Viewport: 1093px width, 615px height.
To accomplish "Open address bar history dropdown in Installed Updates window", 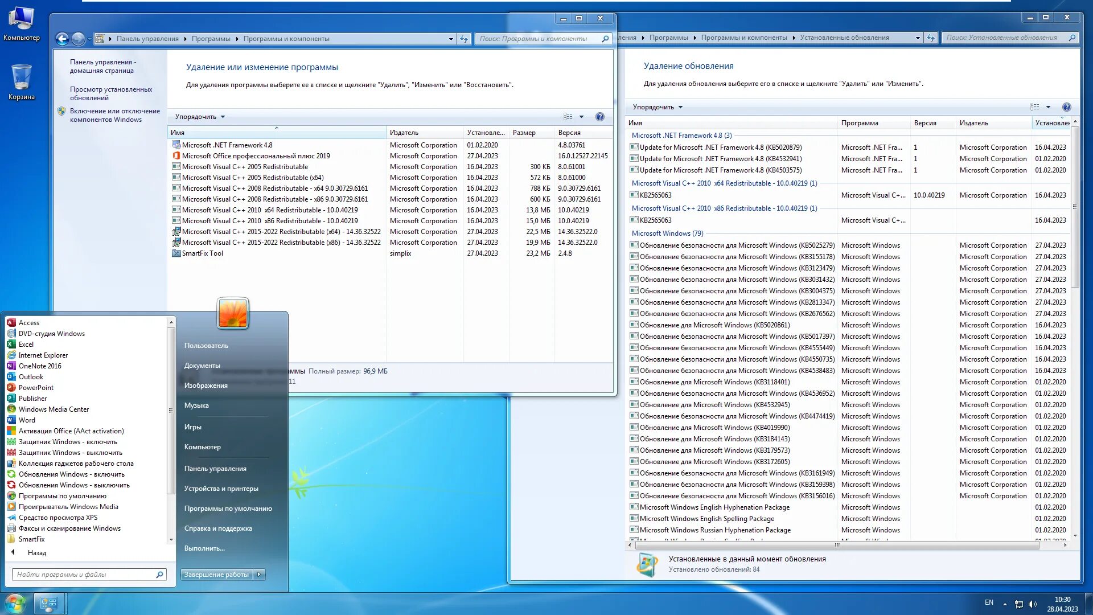I will coord(918,38).
